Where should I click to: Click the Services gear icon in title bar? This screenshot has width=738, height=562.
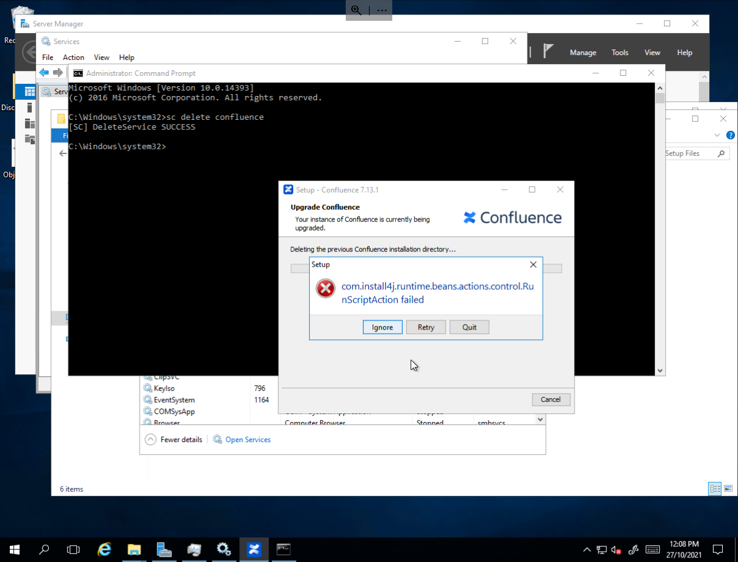(x=46, y=42)
